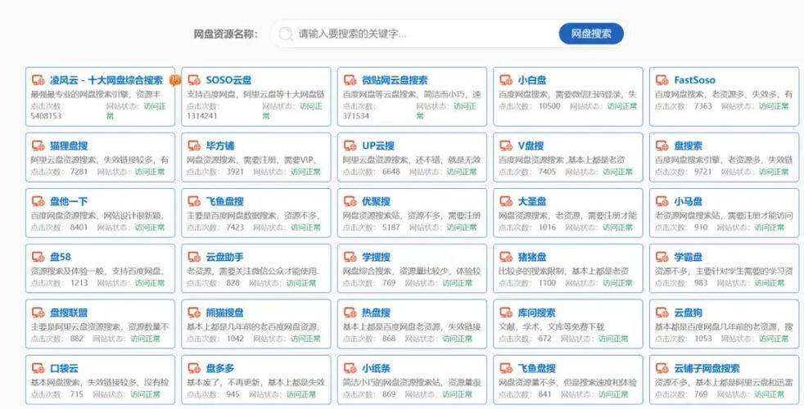Open the 小纸条 link
The image size is (804, 409).
pos(376,368)
